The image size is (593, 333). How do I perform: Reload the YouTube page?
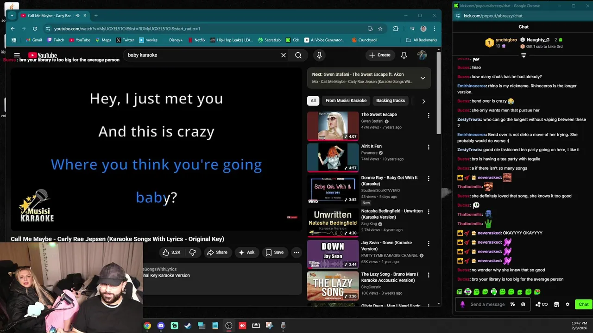click(x=35, y=28)
